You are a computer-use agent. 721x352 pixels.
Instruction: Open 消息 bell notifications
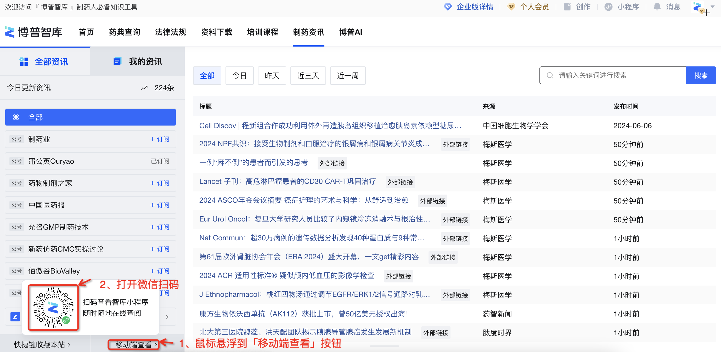tap(657, 7)
